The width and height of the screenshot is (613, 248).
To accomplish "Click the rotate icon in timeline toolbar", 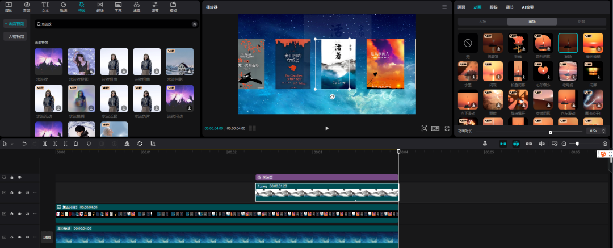I will tap(140, 144).
